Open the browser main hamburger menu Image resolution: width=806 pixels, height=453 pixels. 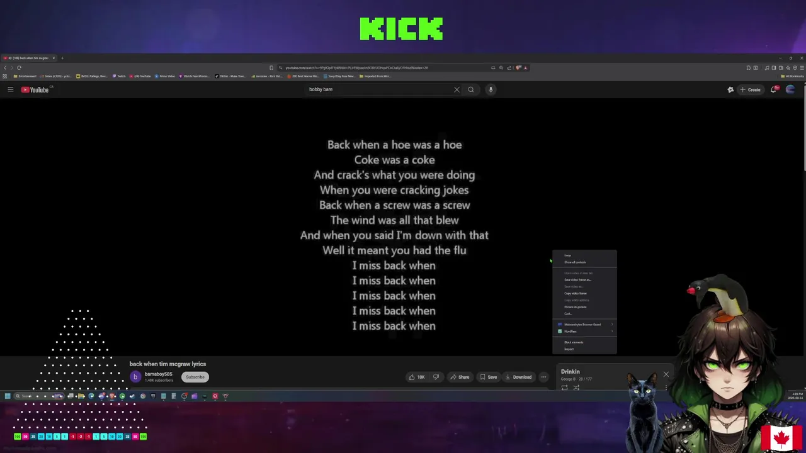point(802,67)
